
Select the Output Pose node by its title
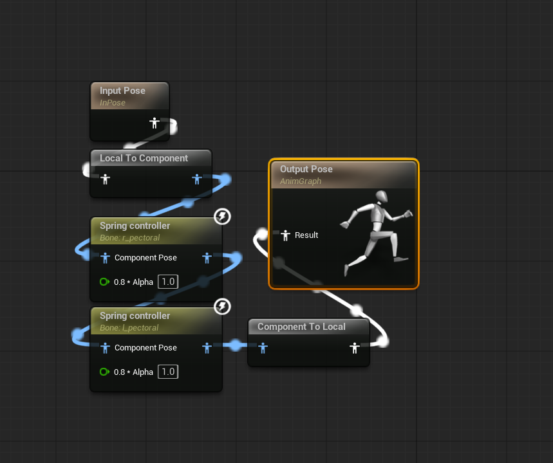(x=306, y=169)
